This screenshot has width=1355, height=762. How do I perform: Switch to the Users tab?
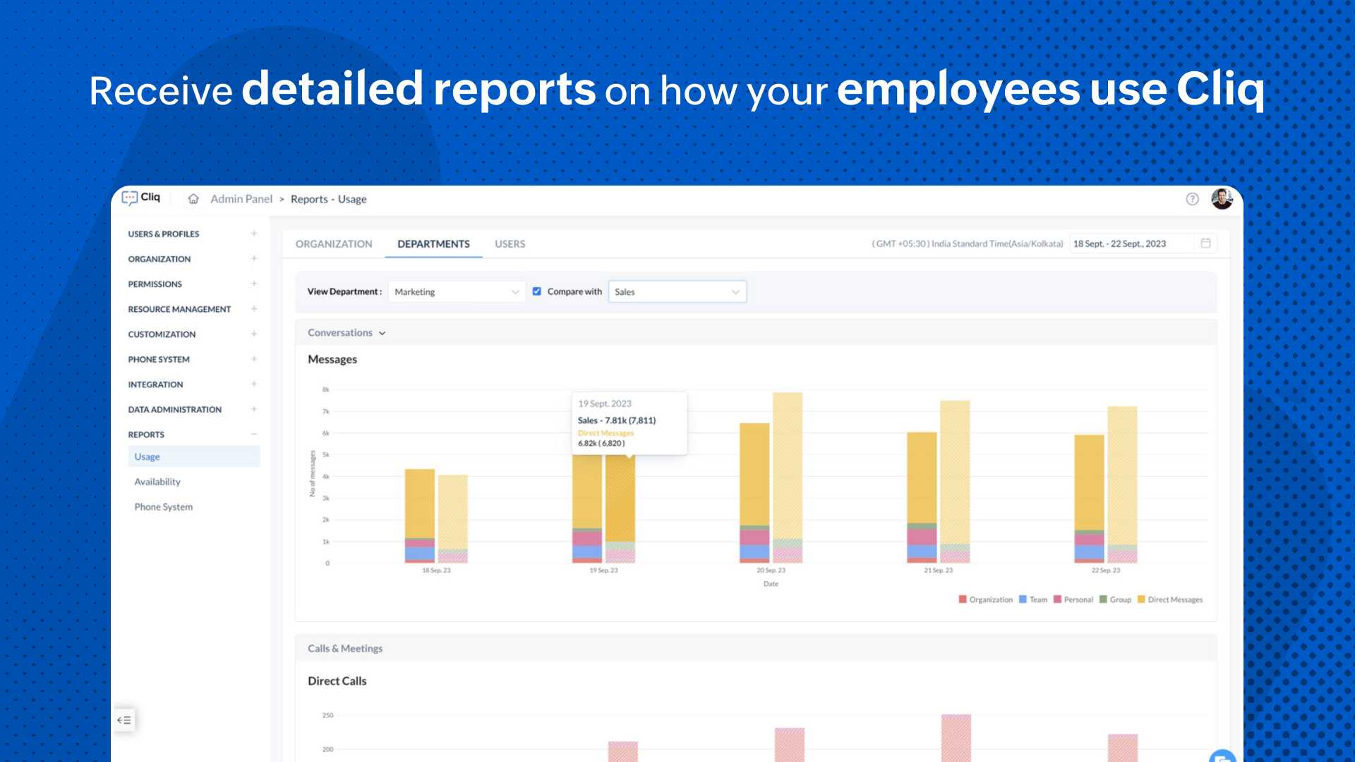[x=510, y=244]
